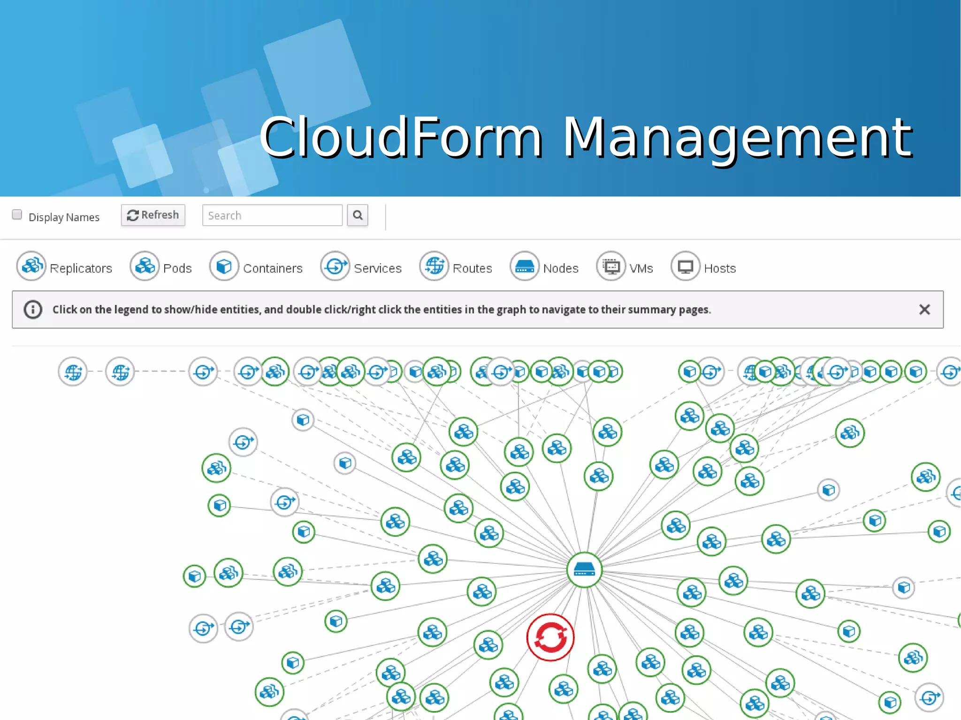Click the Display Names label

[64, 217]
